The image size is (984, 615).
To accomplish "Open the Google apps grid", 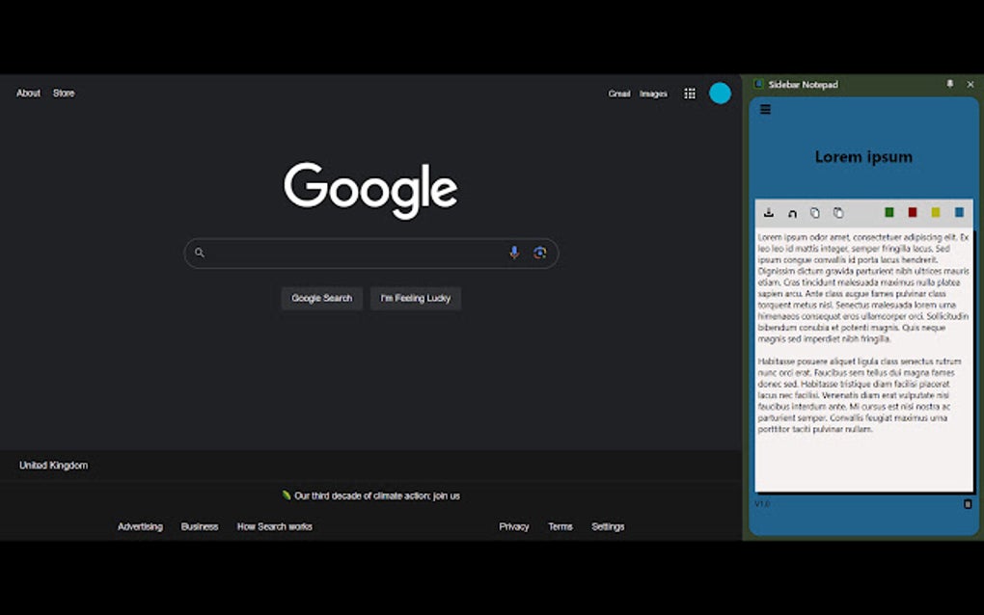I will click(x=690, y=93).
